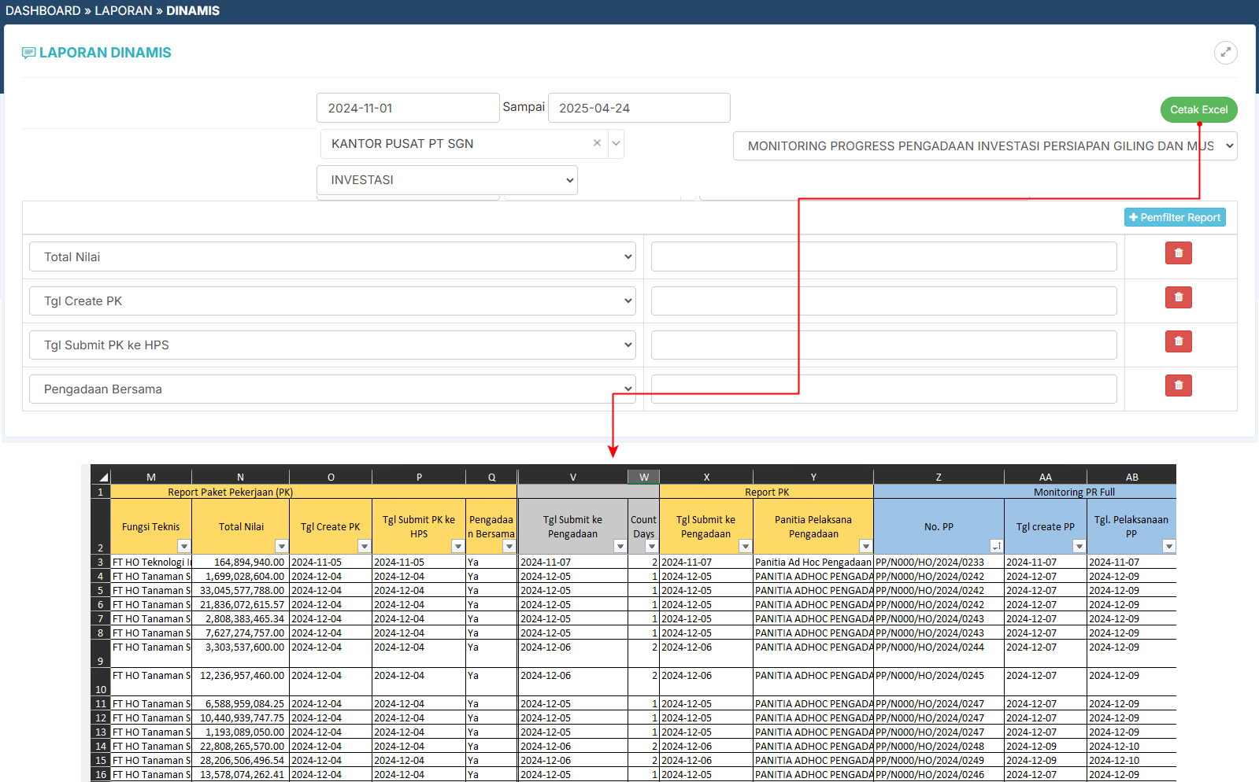Screen dimensions: 1259x782
Task: Go to DASHBOARD in the breadcrumb
Action: tap(43, 11)
